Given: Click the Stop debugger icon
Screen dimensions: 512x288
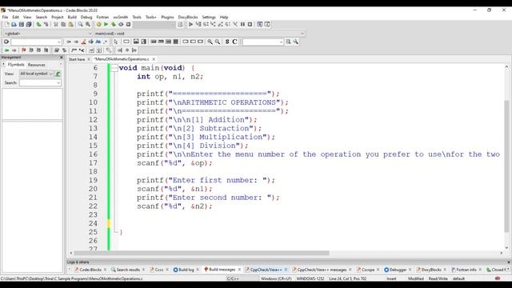Looking at the screenshot, I should [250, 25].
